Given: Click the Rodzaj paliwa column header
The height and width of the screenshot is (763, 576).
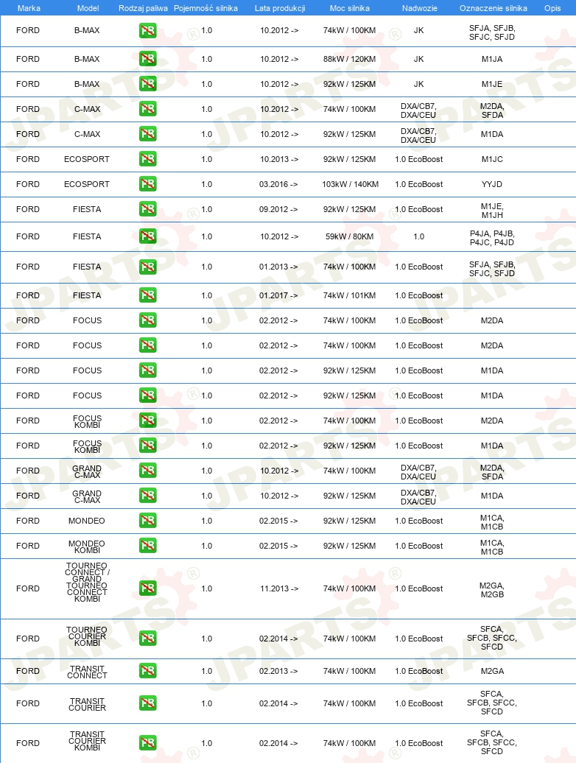Looking at the screenshot, I should 143,8.
